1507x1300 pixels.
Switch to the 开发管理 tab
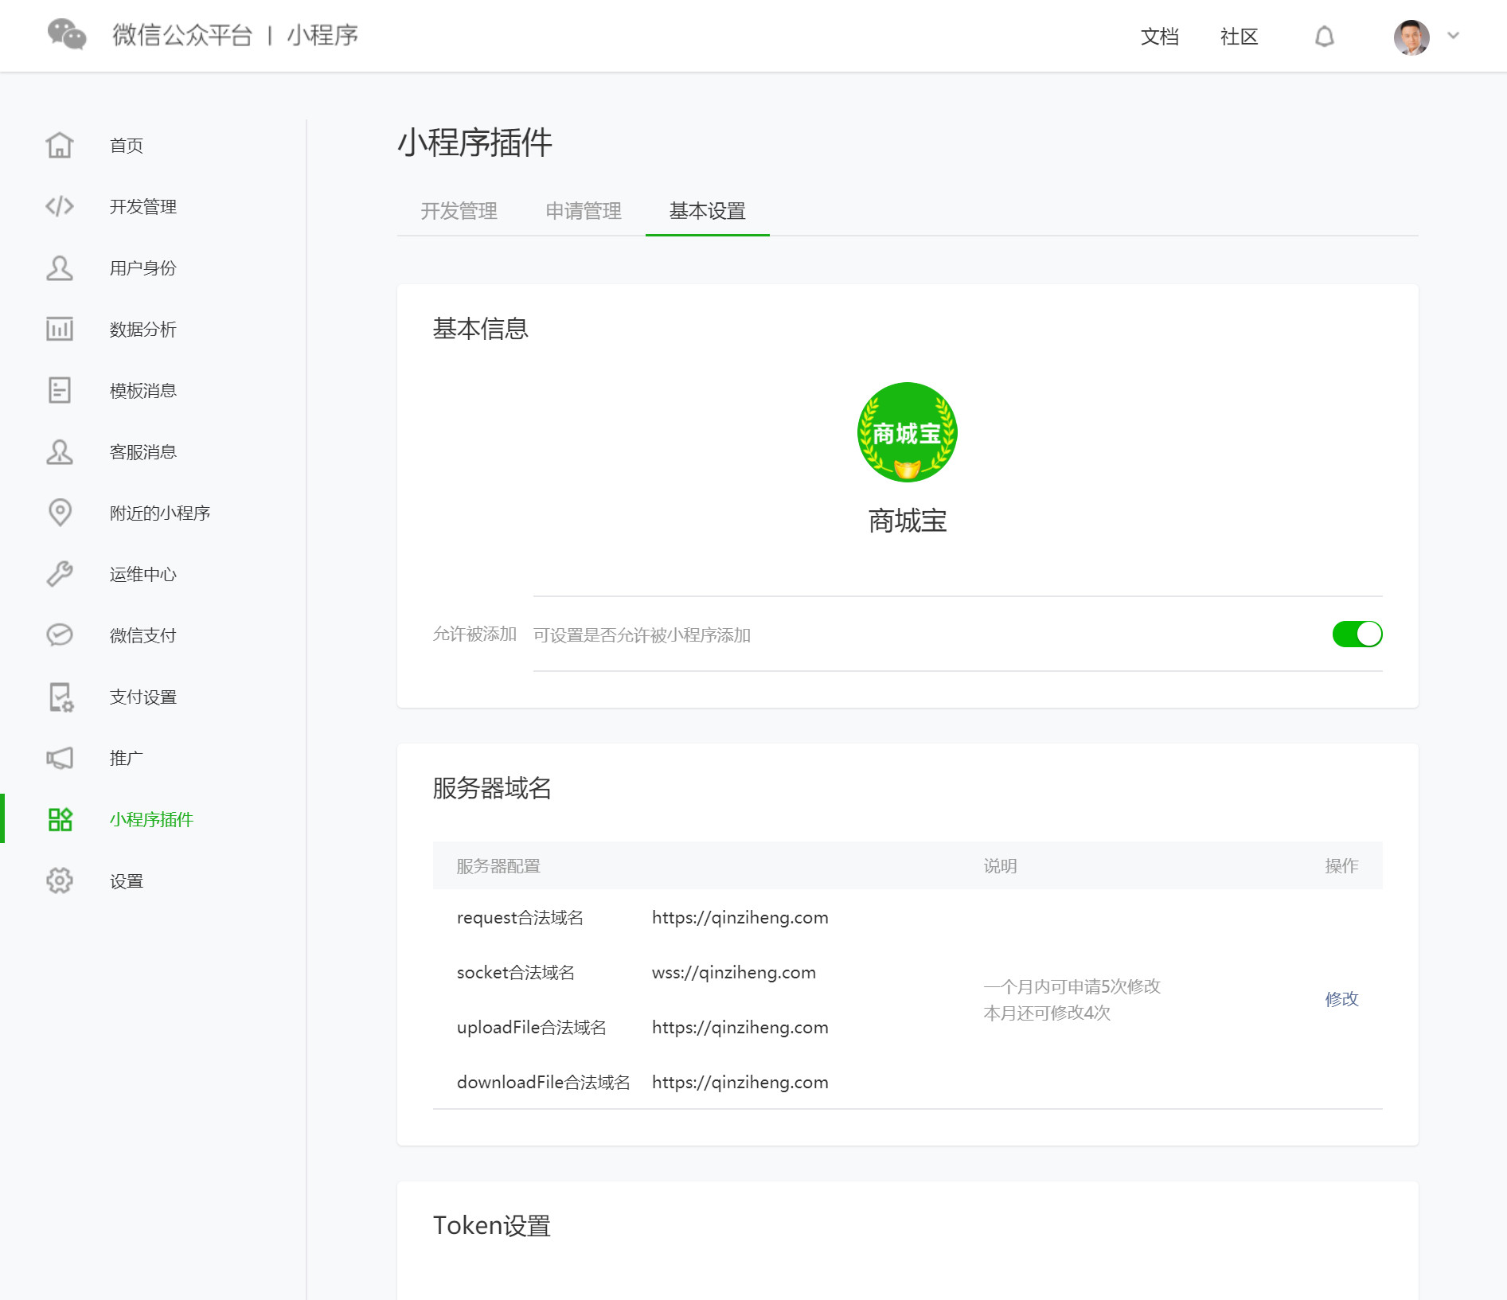pyautogui.click(x=459, y=211)
